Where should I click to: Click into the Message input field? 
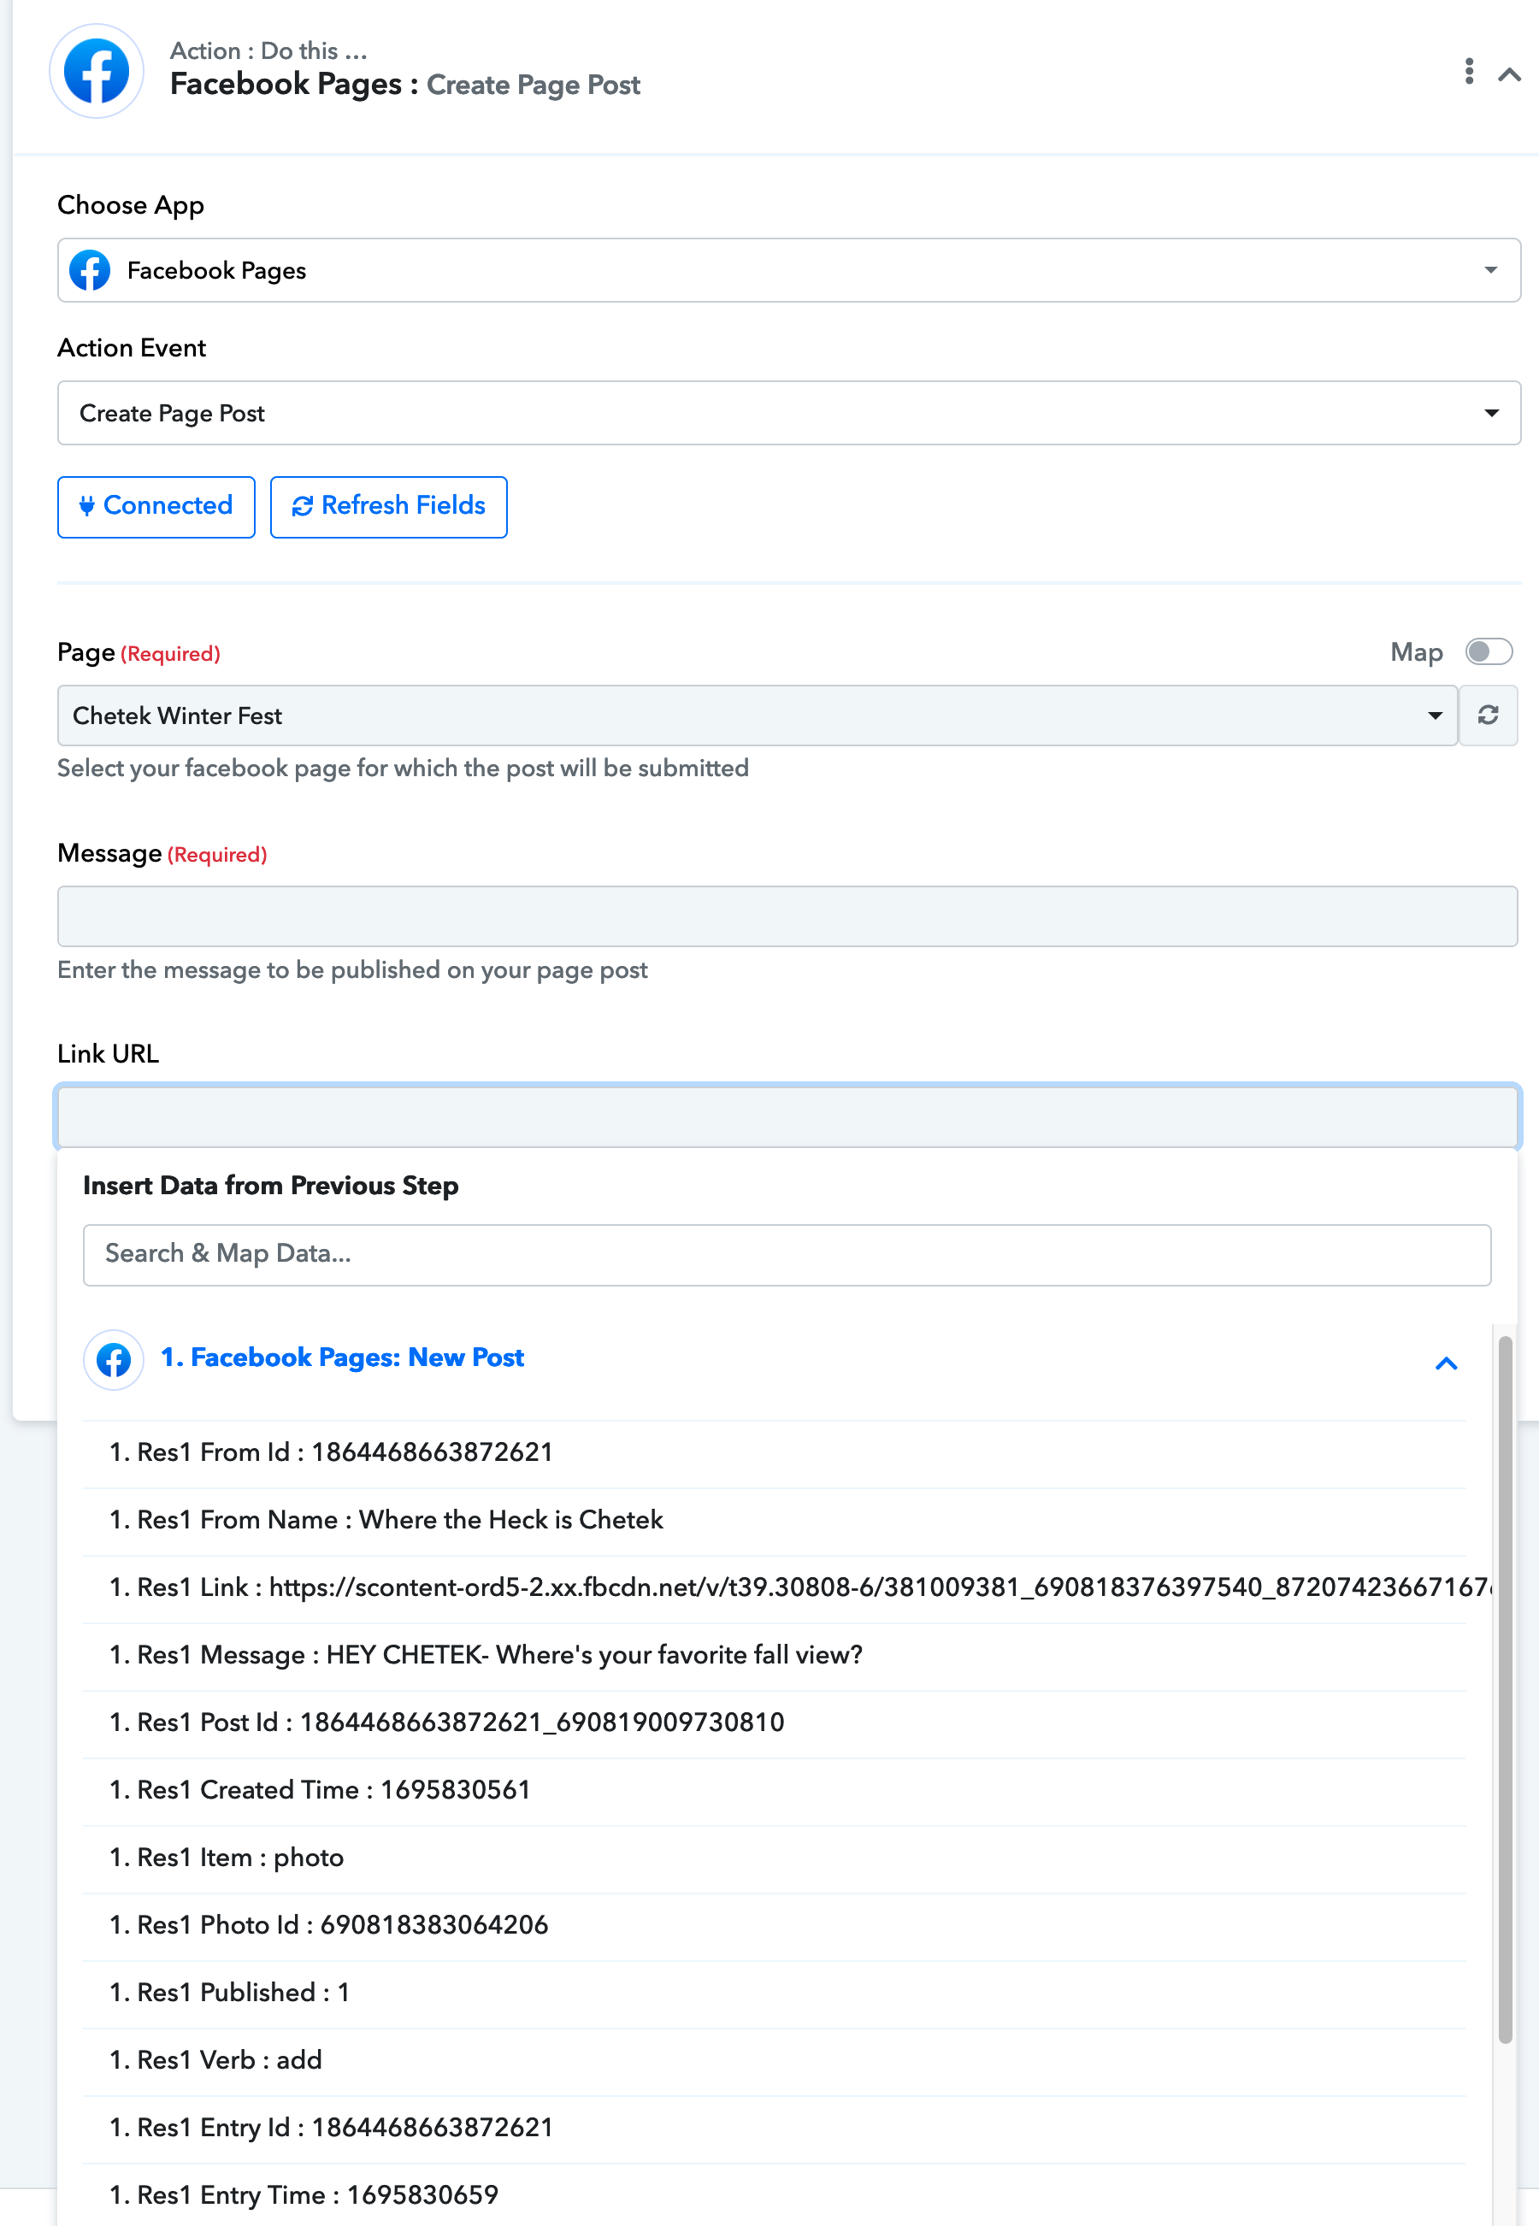pyautogui.click(x=787, y=916)
